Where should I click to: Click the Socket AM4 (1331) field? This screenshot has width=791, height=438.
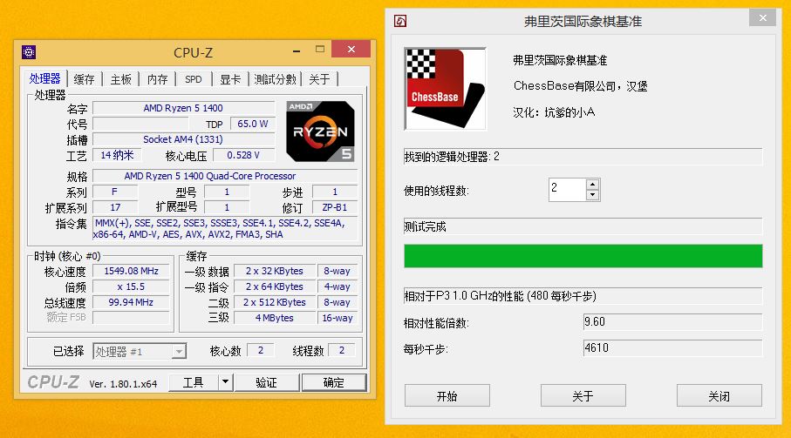pyautogui.click(x=184, y=139)
